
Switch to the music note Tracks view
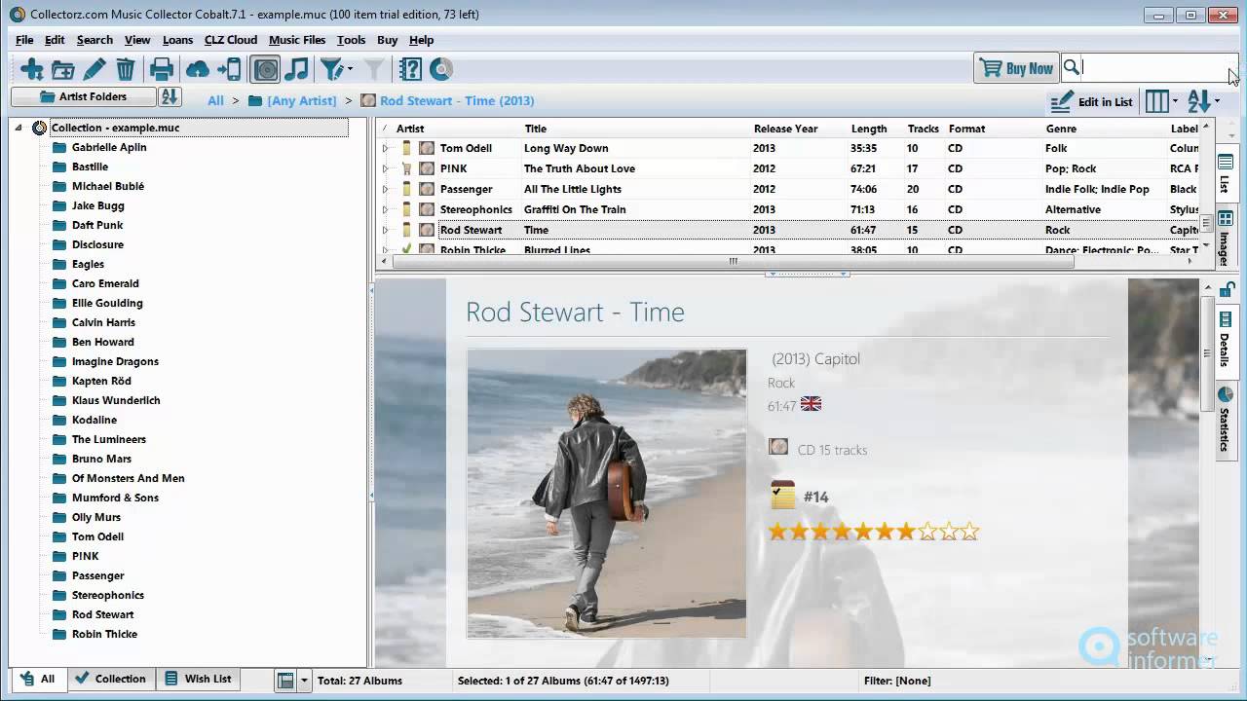pos(297,69)
